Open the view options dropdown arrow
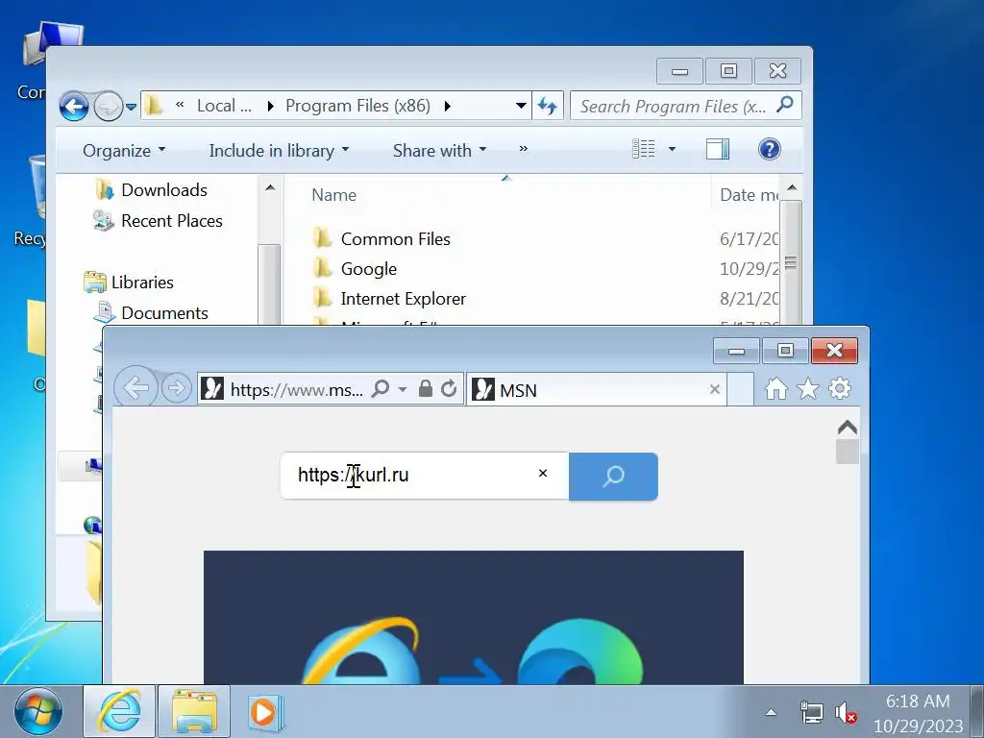 [672, 149]
